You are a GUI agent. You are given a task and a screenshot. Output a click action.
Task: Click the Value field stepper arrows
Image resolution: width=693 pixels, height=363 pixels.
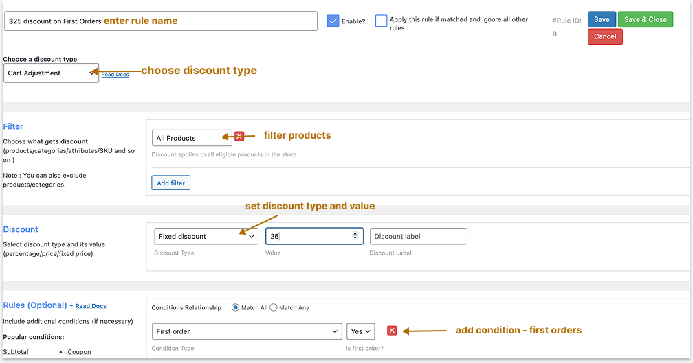point(355,235)
